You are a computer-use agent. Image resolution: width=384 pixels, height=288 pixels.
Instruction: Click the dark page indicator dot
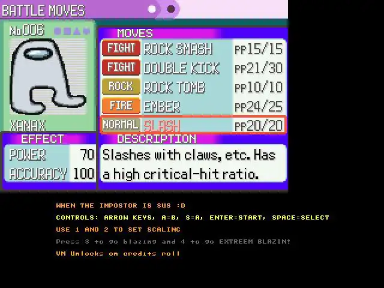(x=171, y=10)
